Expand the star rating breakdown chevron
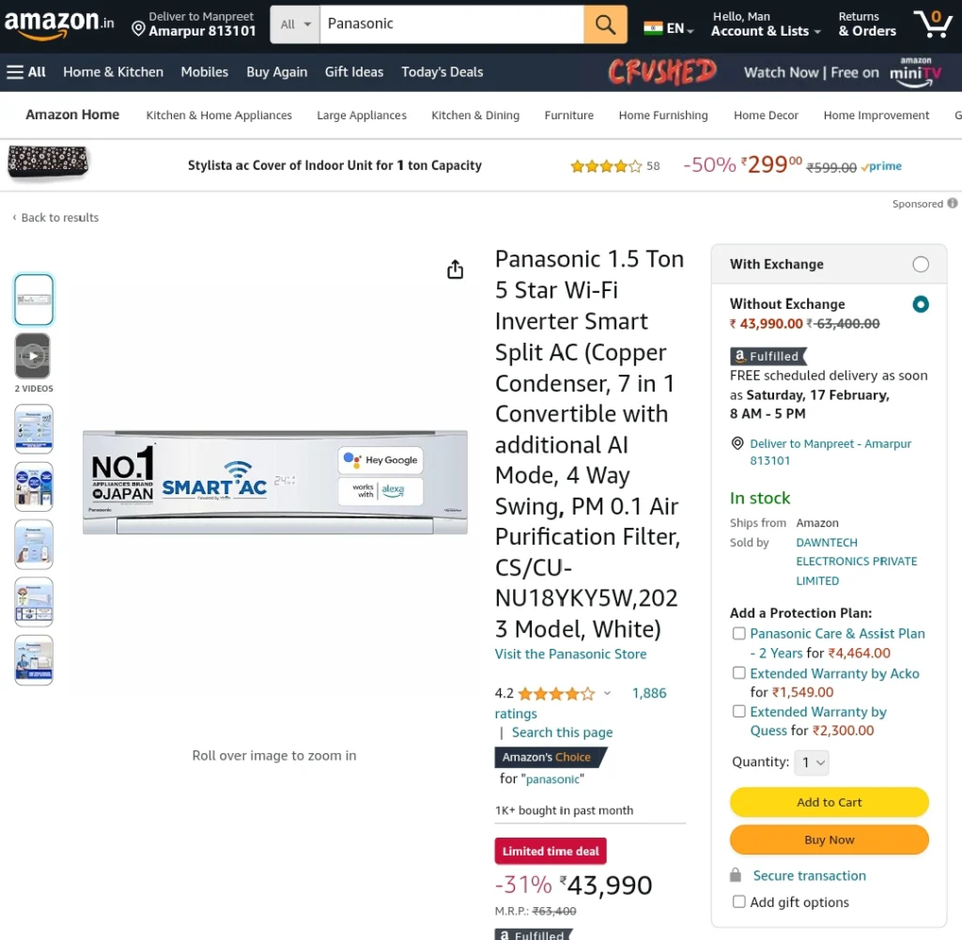This screenshot has height=940, width=962. (607, 694)
